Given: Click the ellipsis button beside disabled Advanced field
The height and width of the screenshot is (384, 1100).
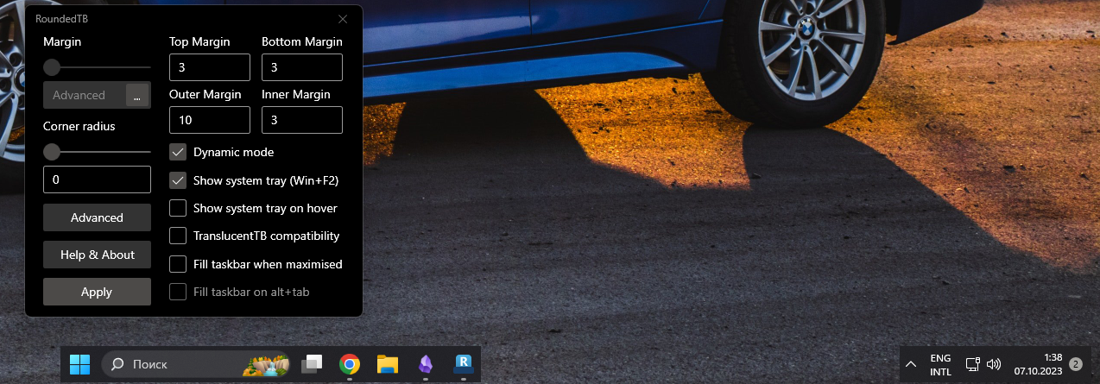Looking at the screenshot, I should point(136,95).
